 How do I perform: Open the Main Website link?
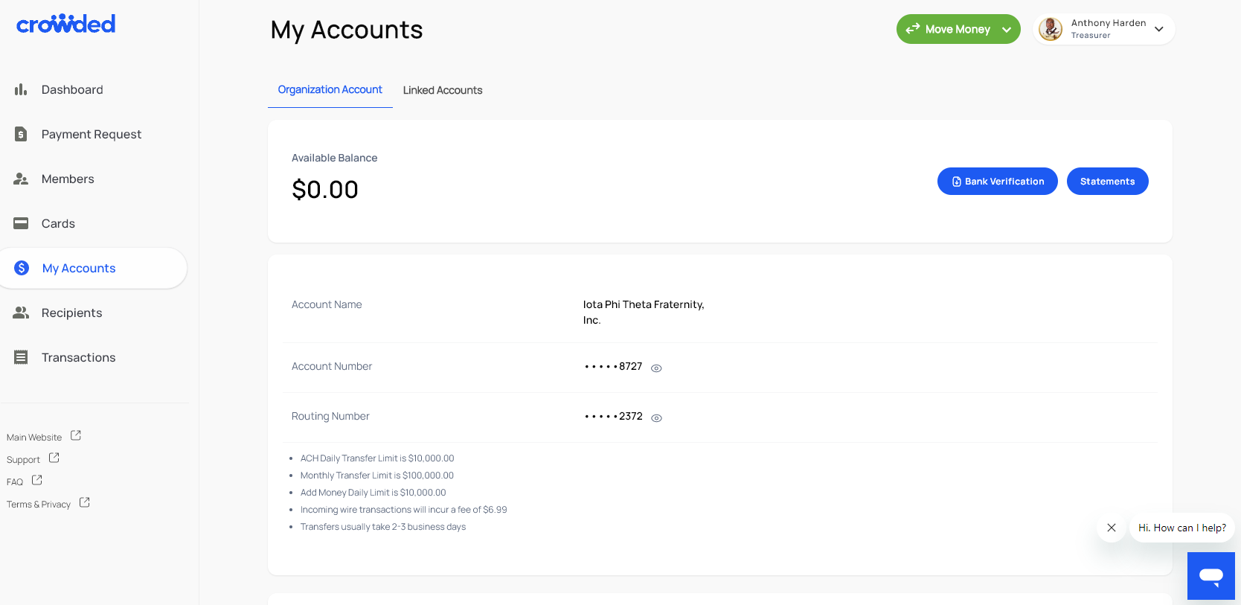[34, 437]
